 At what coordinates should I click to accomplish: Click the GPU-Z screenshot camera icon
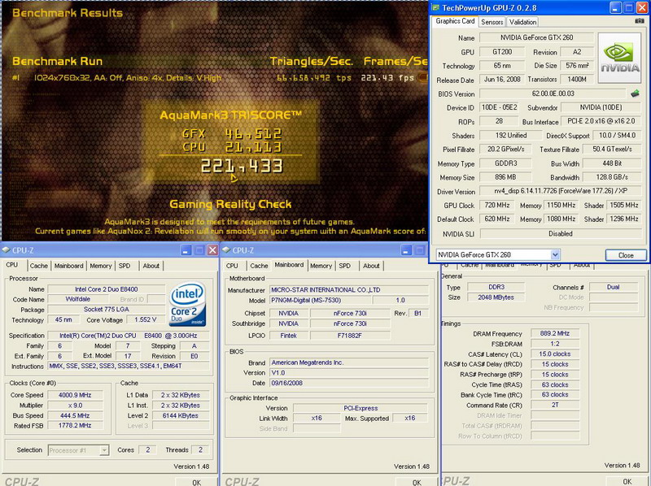[640, 21]
